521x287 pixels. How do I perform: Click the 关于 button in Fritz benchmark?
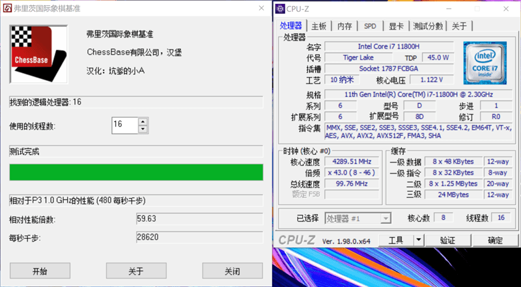[x=136, y=271]
